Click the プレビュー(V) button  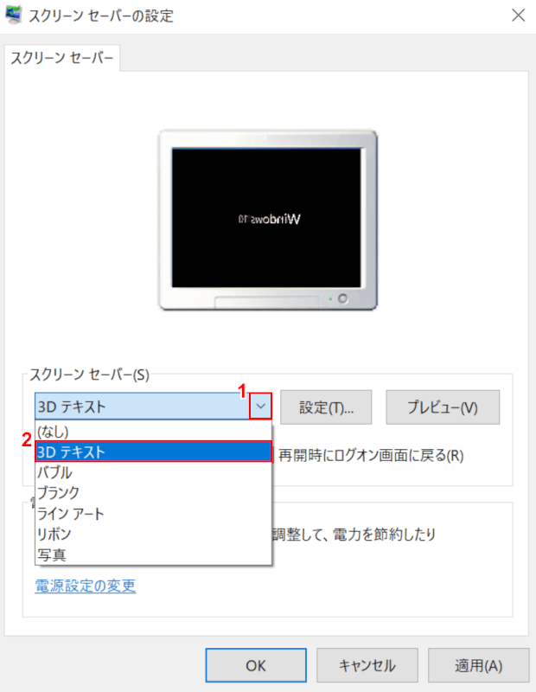point(443,407)
